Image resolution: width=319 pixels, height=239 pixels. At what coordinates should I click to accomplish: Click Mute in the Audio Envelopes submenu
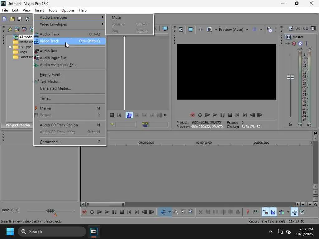(x=129, y=17)
